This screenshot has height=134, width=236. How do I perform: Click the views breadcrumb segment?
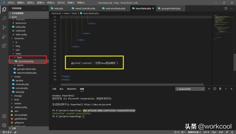pyautogui.click(x=67, y=13)
